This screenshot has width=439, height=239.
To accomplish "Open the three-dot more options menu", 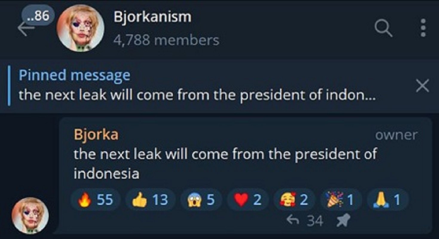I will click(423, 28).
